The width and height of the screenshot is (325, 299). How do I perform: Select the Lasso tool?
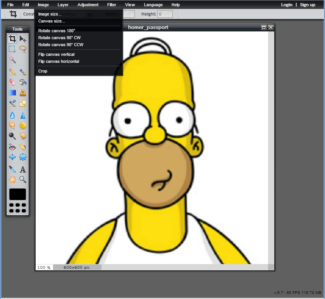pyautogui.click(x=23, y=49)
